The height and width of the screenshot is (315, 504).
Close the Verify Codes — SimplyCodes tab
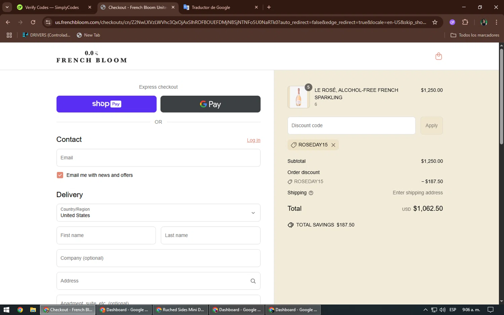point(90,7)
